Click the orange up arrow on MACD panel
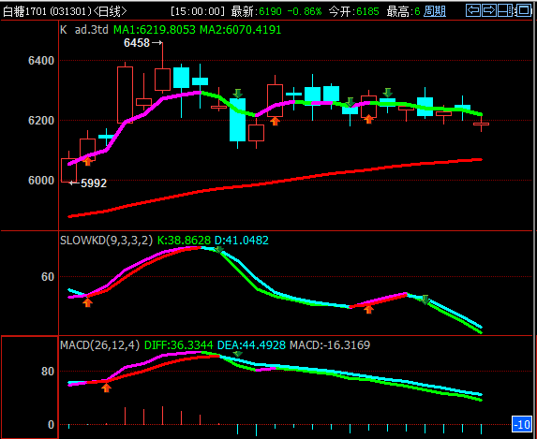537x439 pixels. point(107,388)
